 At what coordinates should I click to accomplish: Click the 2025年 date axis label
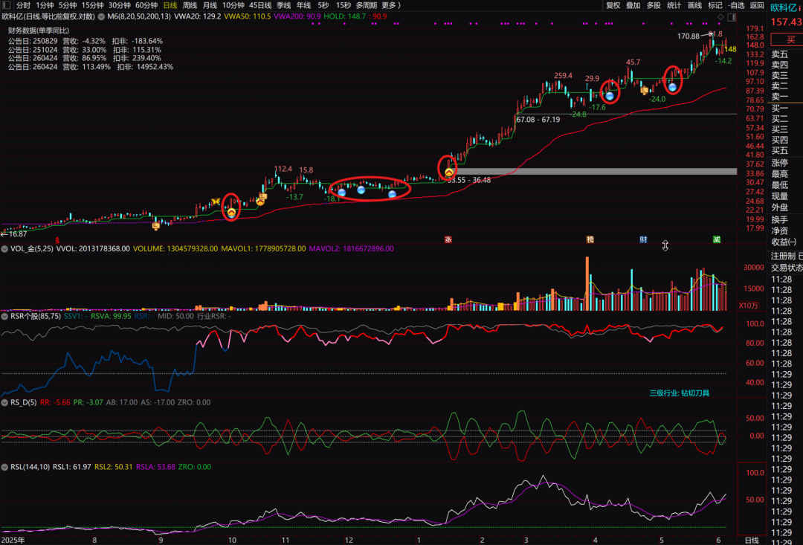tap(13, 540)
